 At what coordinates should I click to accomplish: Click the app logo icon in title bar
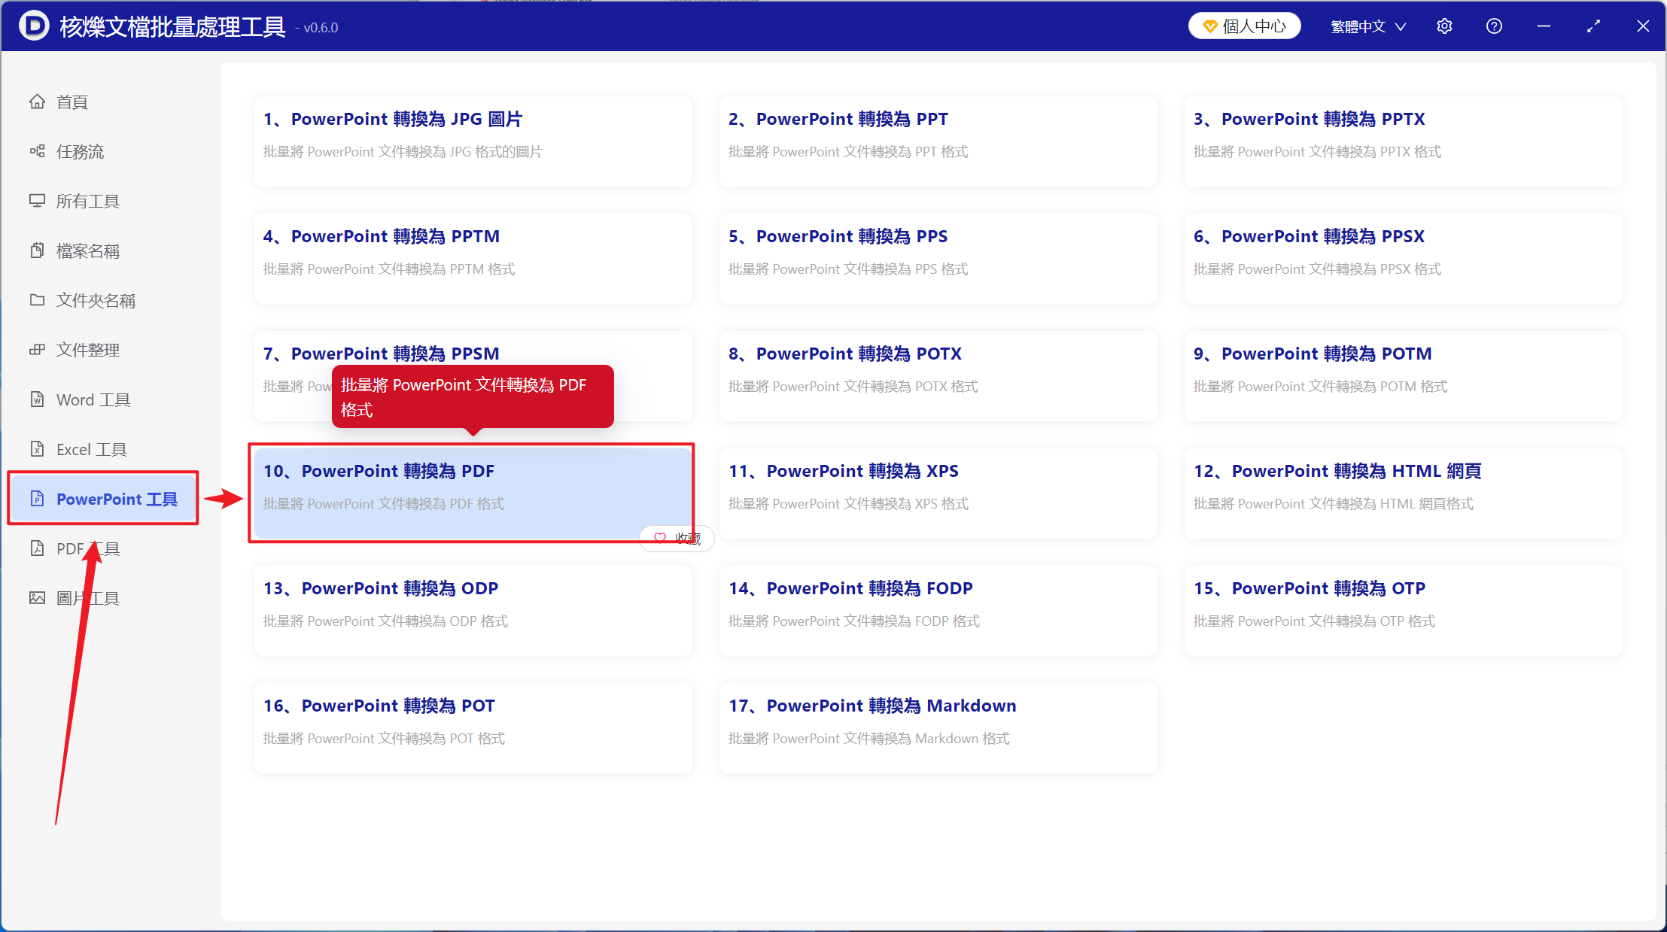(34, 26)
